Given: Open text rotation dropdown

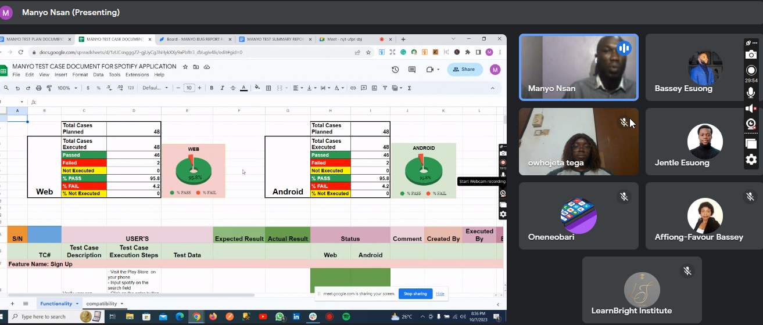Looking at the screenshot, I should (x=339, y=88).
